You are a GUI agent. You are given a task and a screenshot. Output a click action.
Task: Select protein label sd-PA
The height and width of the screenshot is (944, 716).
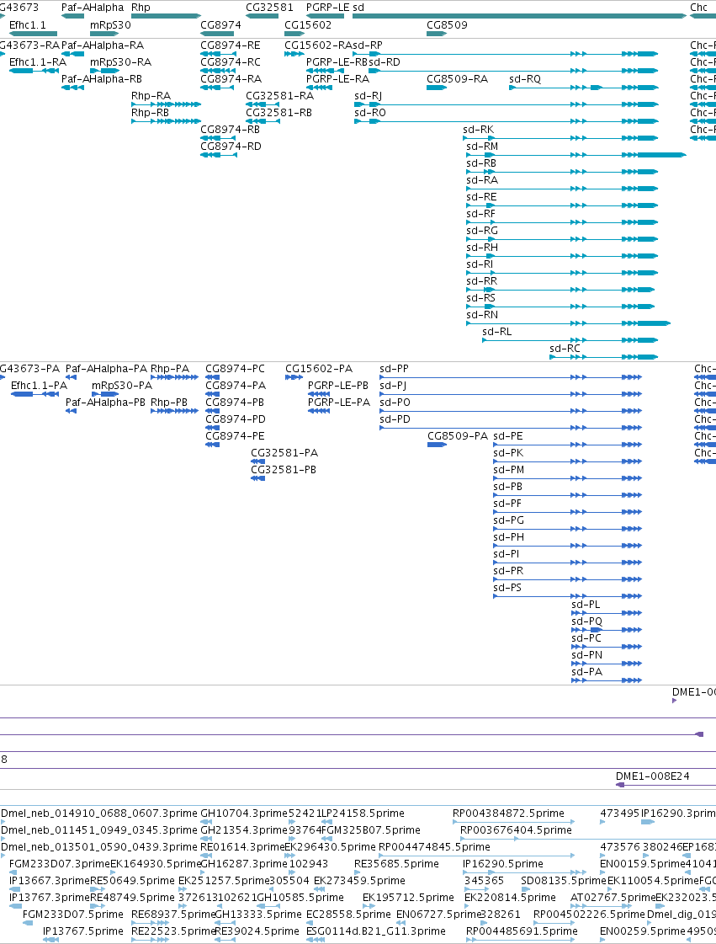tap(587, 672)
